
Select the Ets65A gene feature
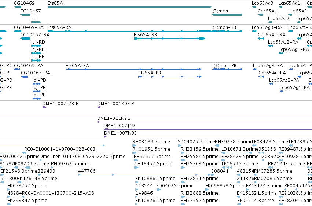129,7
